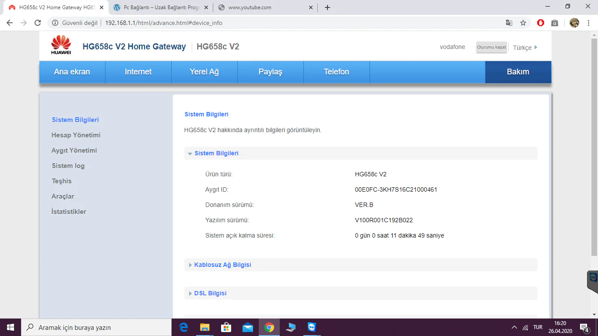Go to the Internet tab
Image resolution: width=598 pixels, height=336 pixels.
pyautogui.click(x=138, y=72)
